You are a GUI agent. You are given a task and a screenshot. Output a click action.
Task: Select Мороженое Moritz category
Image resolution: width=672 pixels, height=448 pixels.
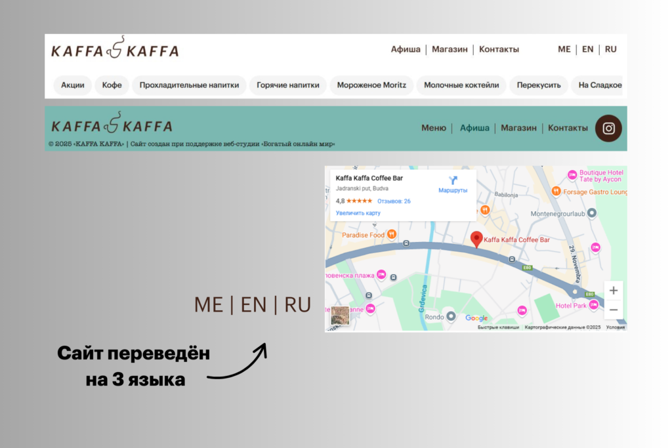coord(371,85)
